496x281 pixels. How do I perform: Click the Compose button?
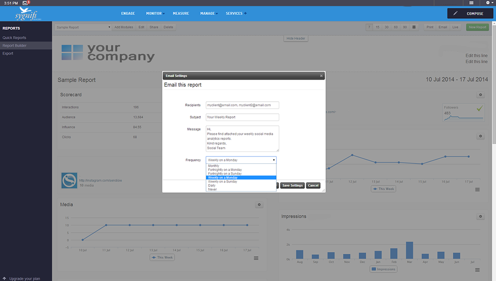coord(470,14)
